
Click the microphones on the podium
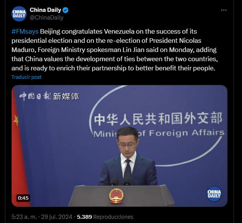pyautogui.click(x=120, y=182)
